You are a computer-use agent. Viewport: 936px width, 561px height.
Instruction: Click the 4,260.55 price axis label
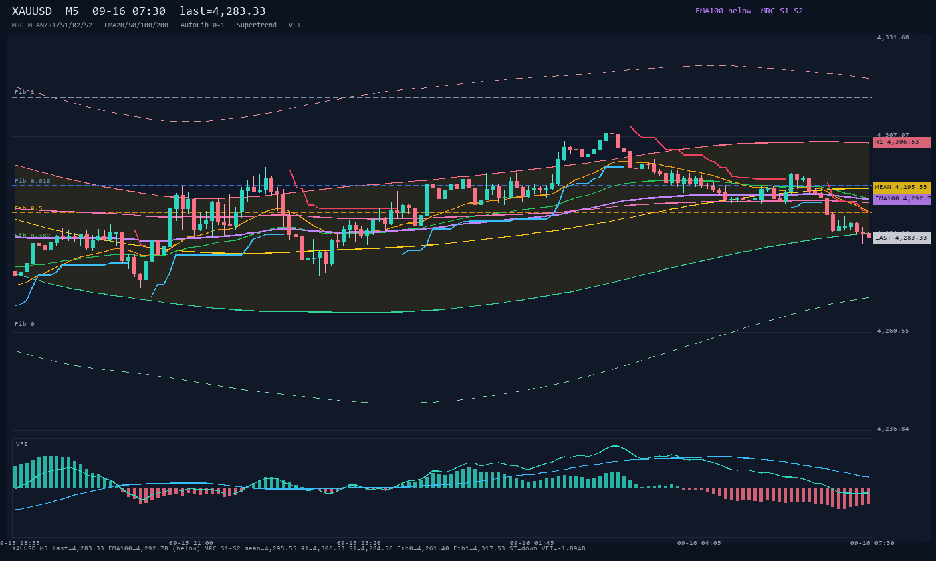click(x=893, y=331)
